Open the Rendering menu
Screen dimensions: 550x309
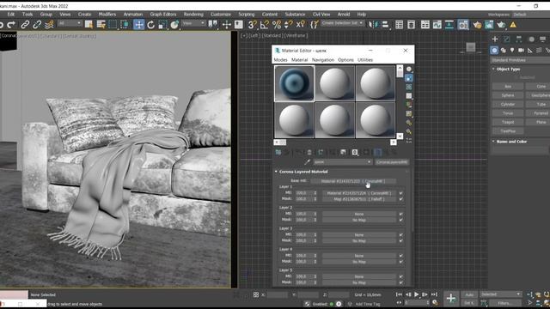click(193, 15)
